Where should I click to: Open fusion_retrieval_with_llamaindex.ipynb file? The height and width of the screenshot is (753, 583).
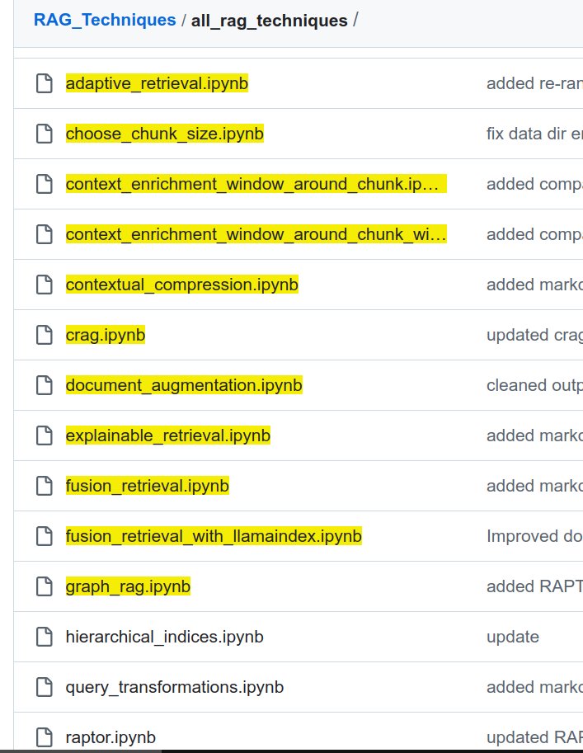214,536
